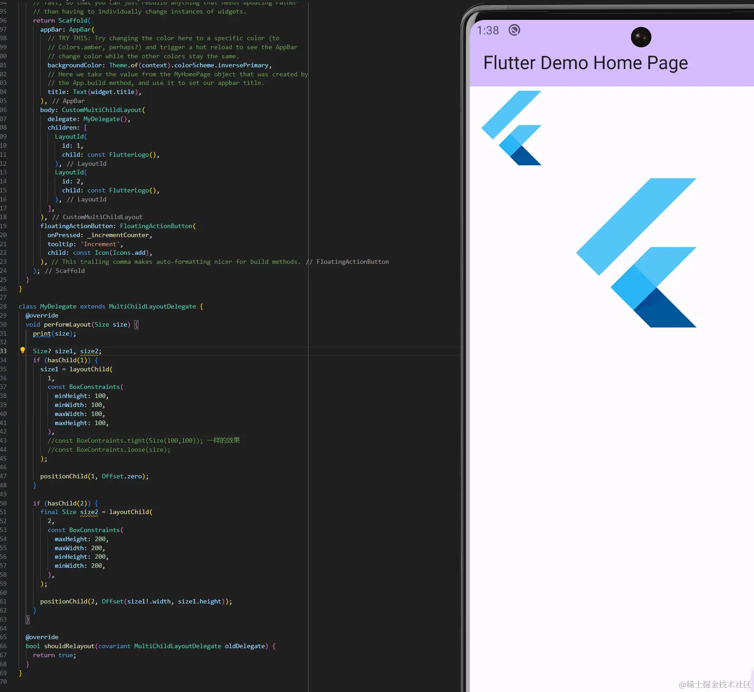Click the screencast status icon beside 1:38
Viewport: 754px width, 692px height.
[514, 30]
